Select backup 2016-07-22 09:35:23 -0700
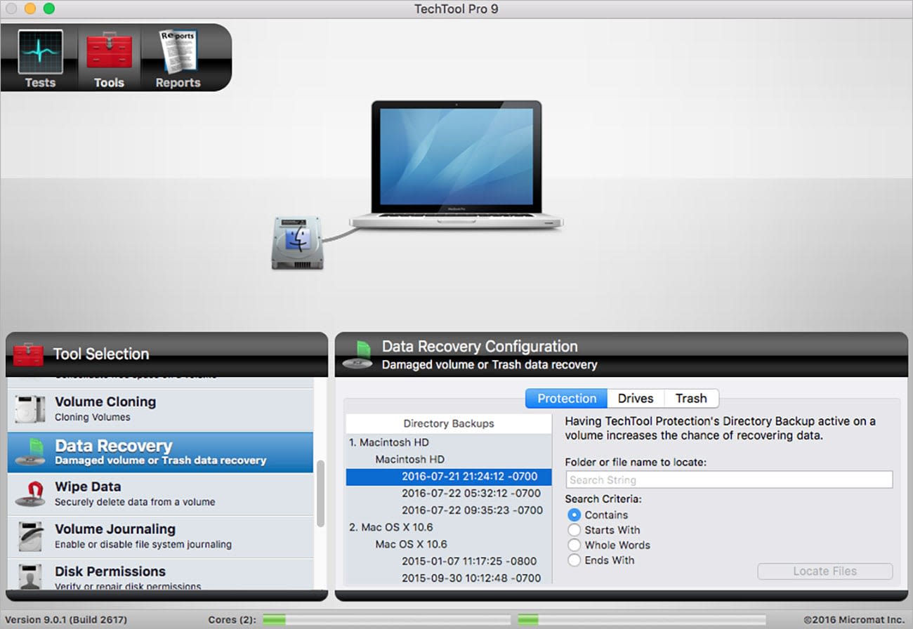This screenshot has width=913, height=629. (x=449, y=510)
